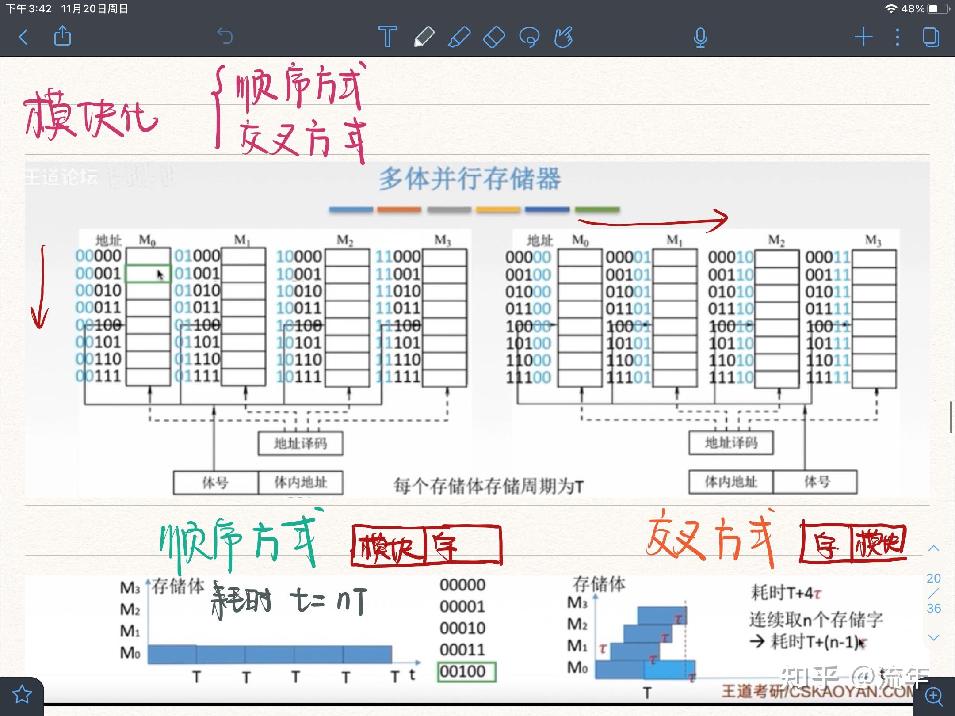The width and height of the screenshot is (955, 716).
Task: Select the Highlighter tool
Action: pos(459,37)
